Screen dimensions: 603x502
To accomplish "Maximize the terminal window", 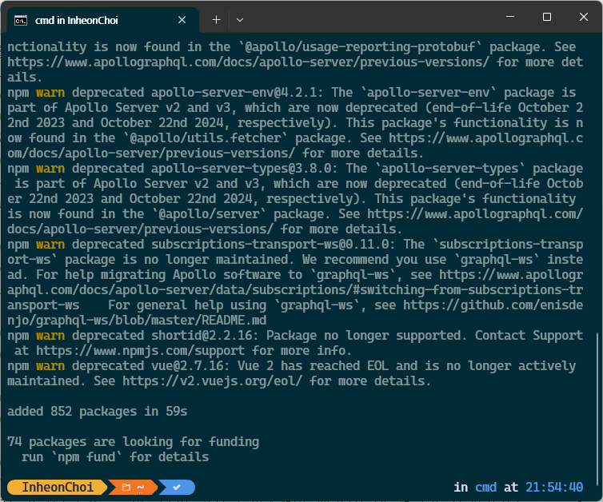I will [547, 17].
